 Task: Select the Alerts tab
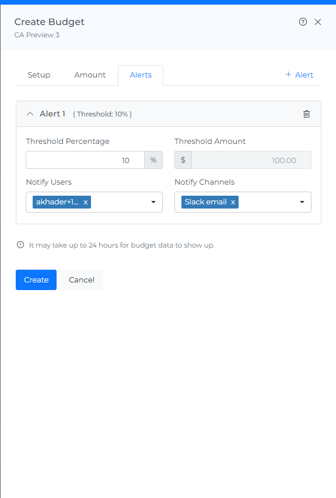pyautogui.click(x=141, y=75)
